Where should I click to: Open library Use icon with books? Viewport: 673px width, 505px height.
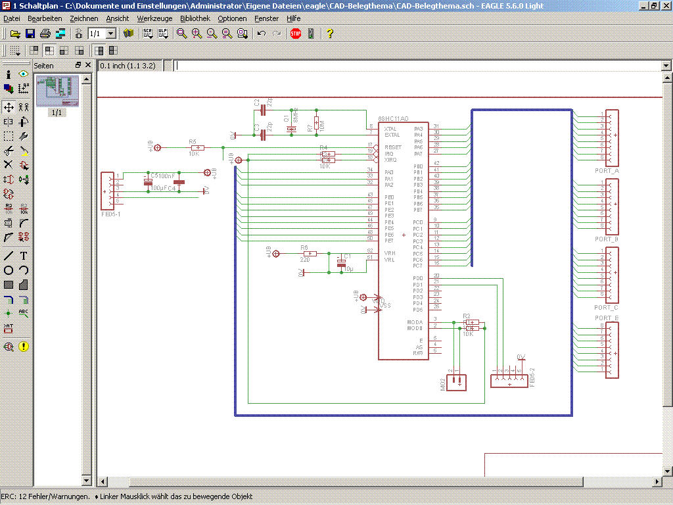pyautogui.click(x=128, y=34)
